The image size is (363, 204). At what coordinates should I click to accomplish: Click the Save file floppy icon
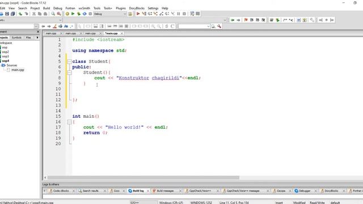[7, 14]
